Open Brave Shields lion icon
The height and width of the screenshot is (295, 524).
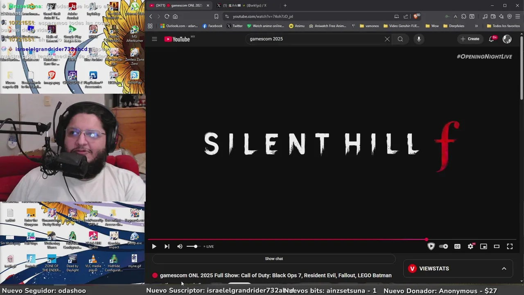(x=416, y=16)
